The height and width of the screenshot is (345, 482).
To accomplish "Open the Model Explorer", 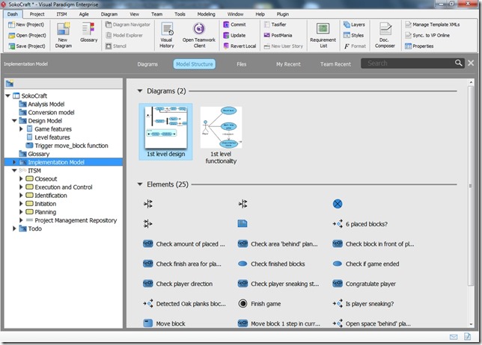I will click(124, 35).
